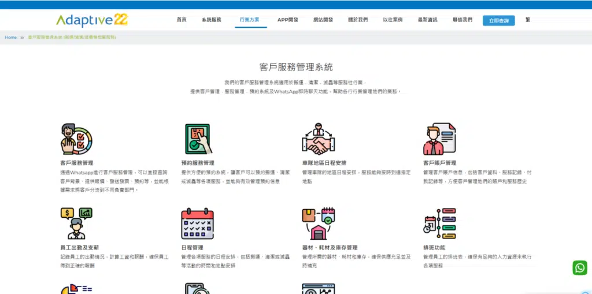This screenshot has width=592, height=294.
Task: Open the 以往案例 menu item
Action: (392, 20)
